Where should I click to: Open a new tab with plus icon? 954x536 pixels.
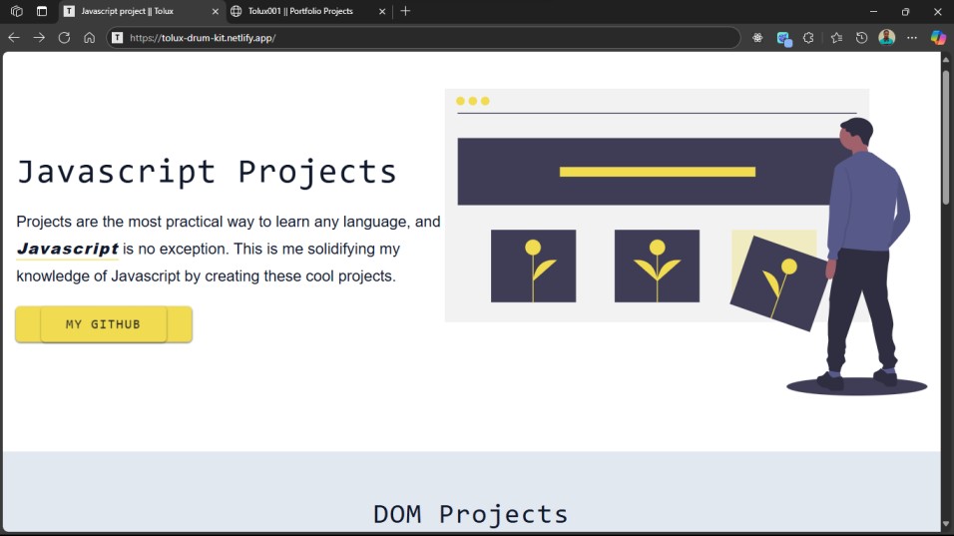(405, 11)
